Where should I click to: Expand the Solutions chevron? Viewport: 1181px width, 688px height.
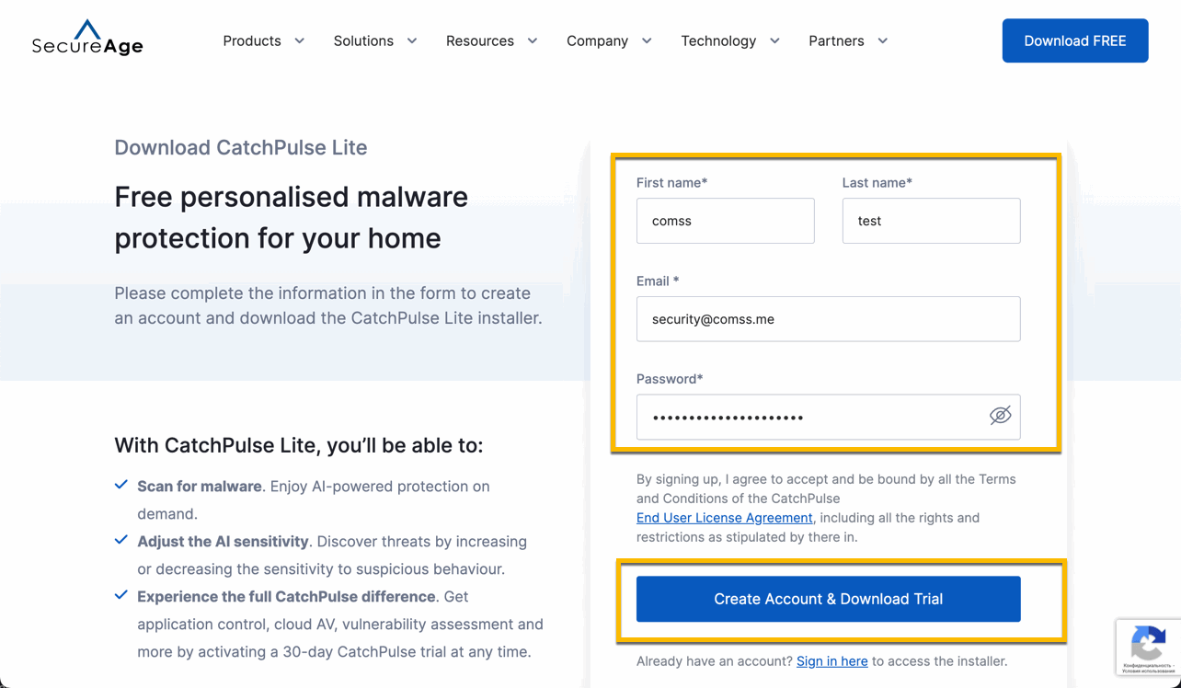[x=412, y=41]
